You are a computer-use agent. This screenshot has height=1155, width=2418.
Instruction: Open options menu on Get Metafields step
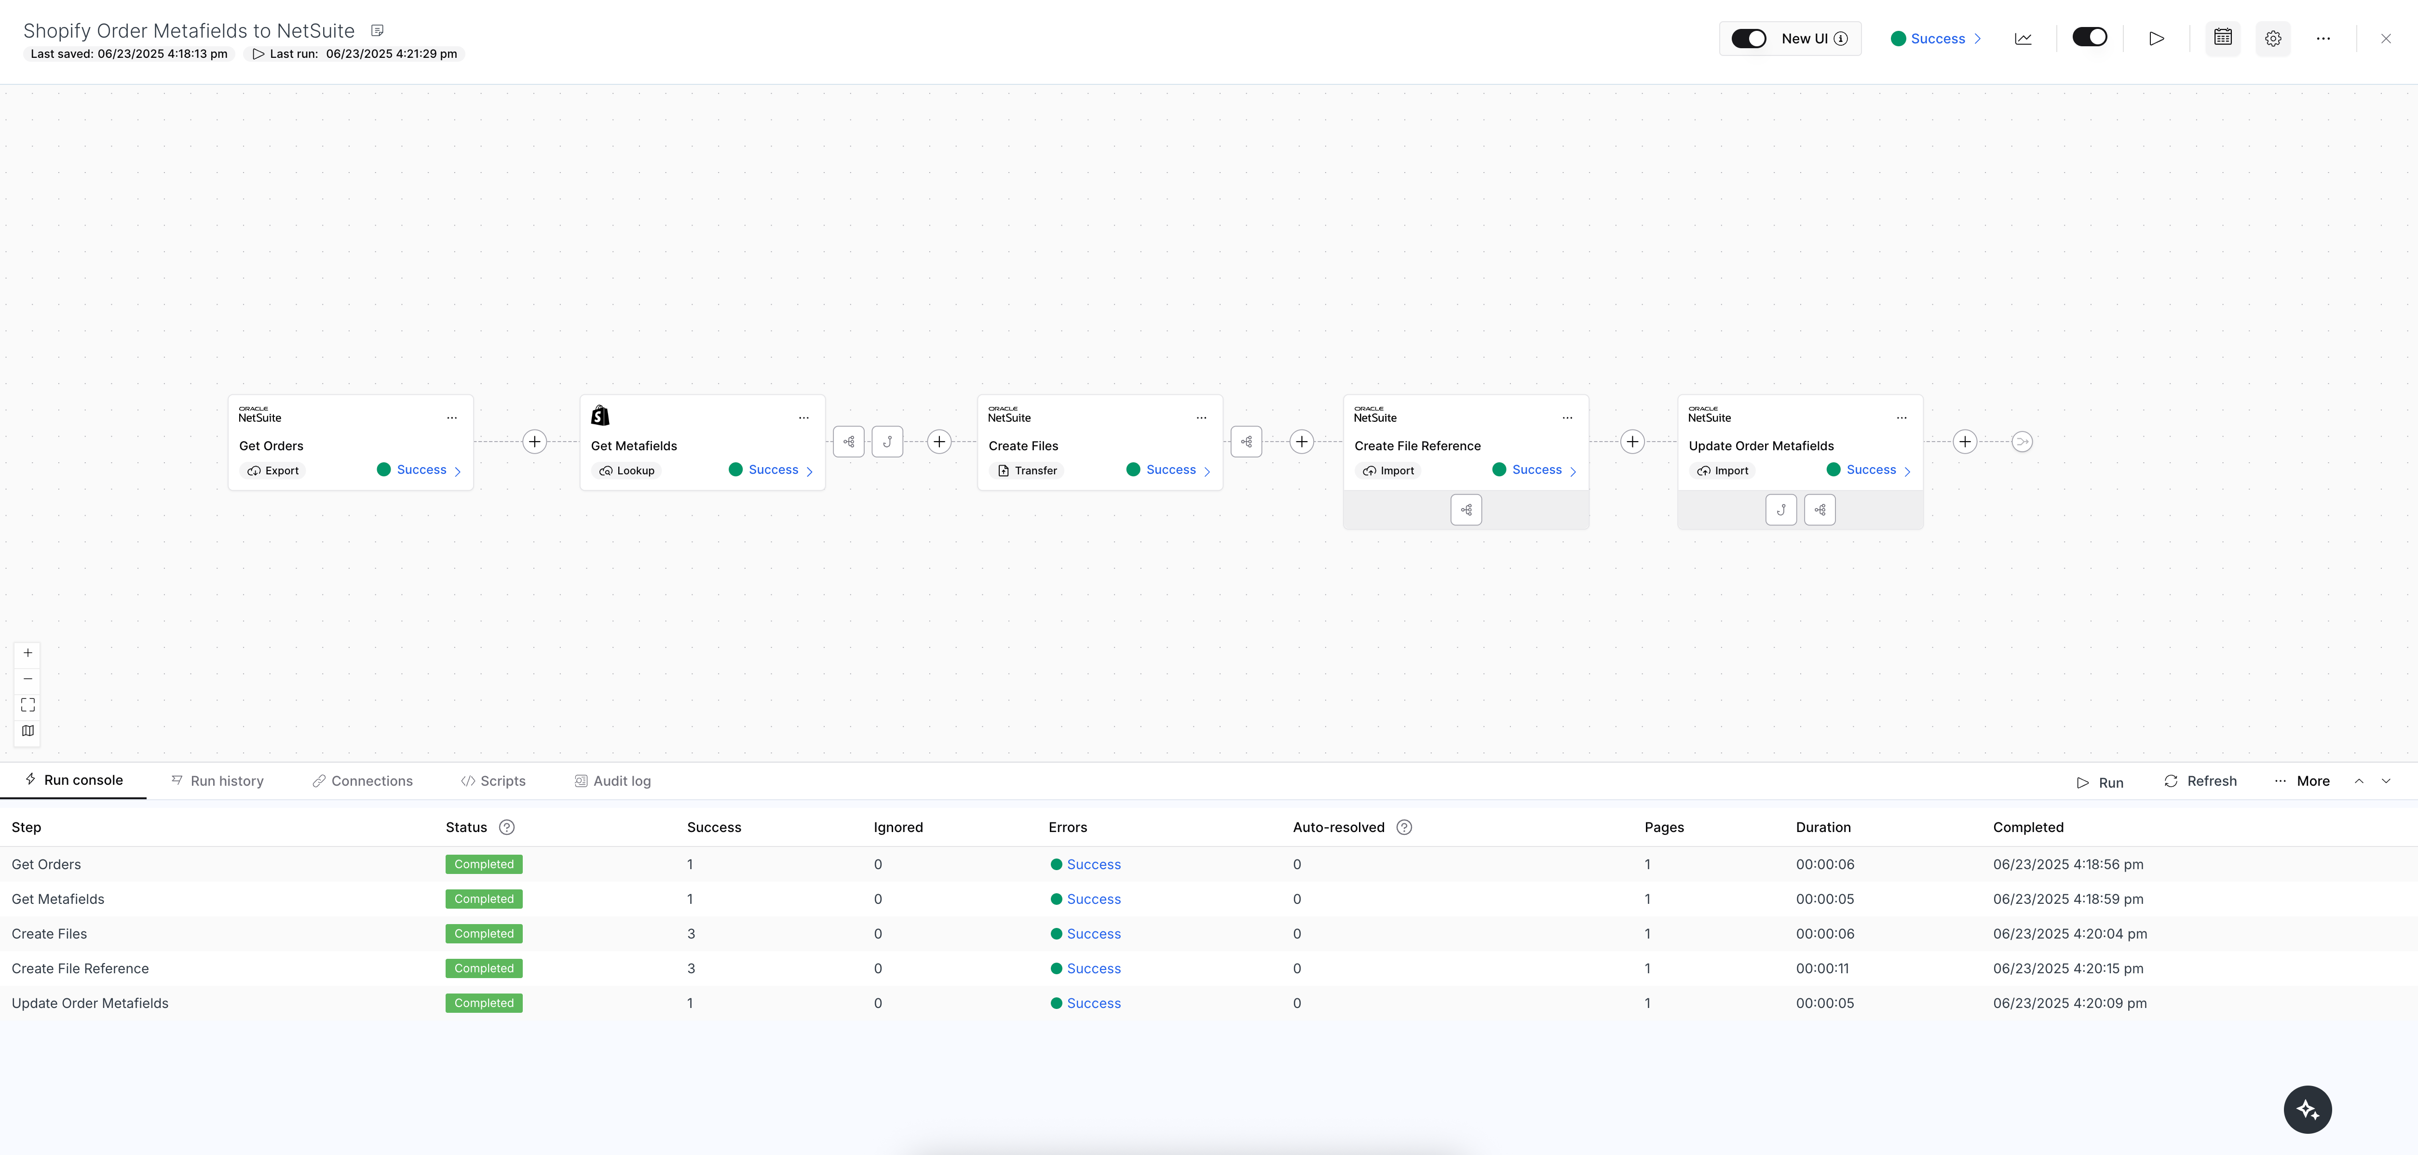point(803,417)
